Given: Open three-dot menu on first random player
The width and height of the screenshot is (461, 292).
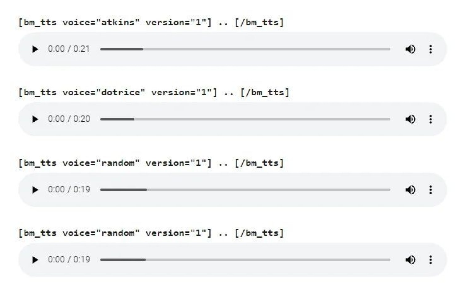Looking at the screenshot, I should pos(431,190).
